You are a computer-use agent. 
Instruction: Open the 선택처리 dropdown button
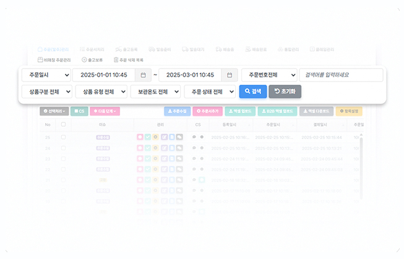tap(54, 111)
